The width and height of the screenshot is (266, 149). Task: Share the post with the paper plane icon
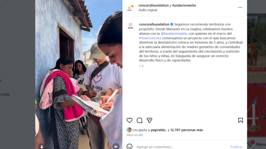point(149,120)
